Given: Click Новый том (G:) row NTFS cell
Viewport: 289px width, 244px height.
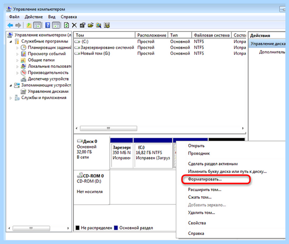Looking at the screenshot, I should pyautogui.click(x=199, y=53).
